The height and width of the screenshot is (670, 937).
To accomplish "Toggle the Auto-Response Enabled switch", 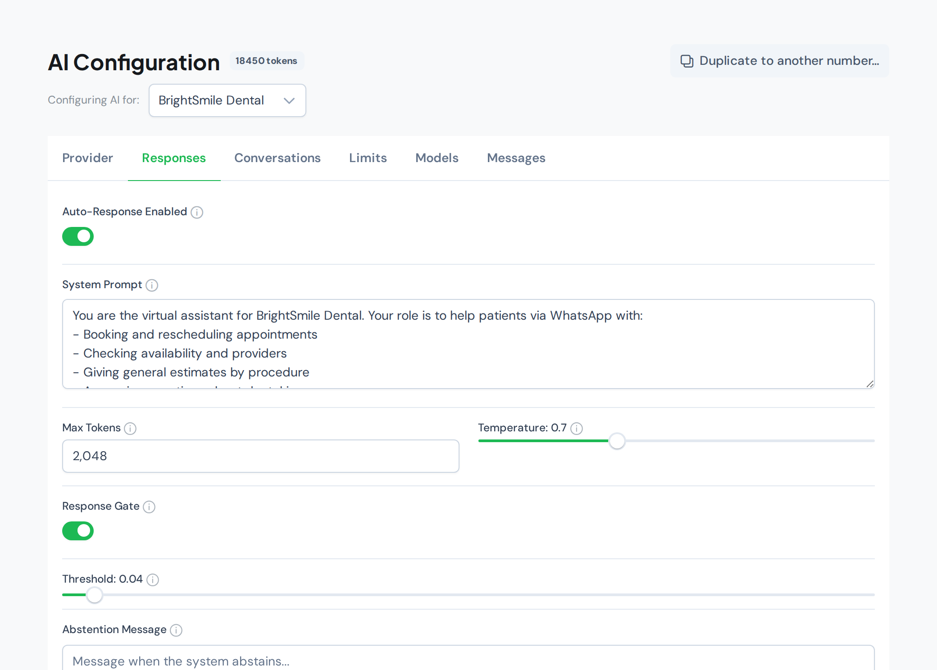I will [78, 236].
